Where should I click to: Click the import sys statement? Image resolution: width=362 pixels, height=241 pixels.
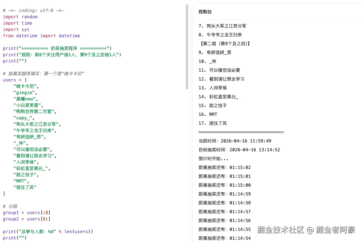click(16, 29)
